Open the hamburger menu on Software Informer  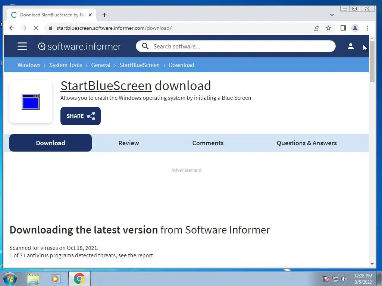tap(22, 46)
